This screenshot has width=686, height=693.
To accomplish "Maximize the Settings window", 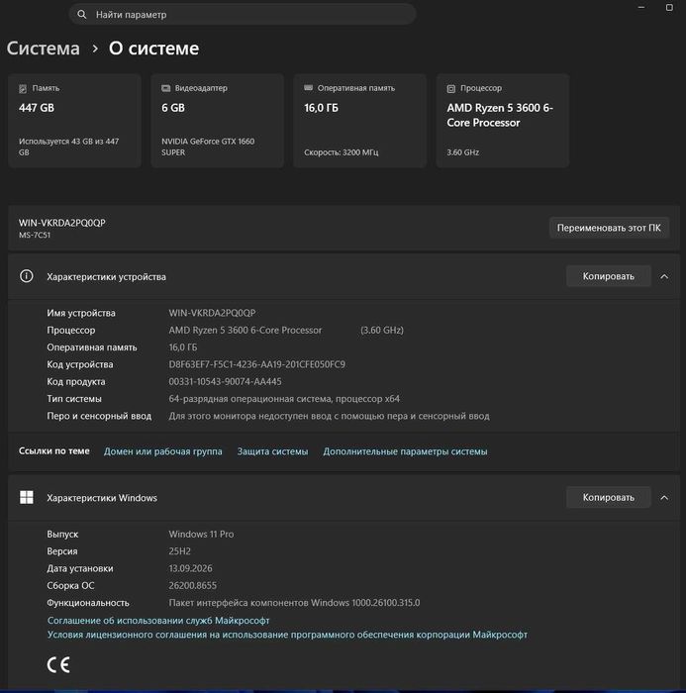I will pyautogui.click(x=669, y=8).
